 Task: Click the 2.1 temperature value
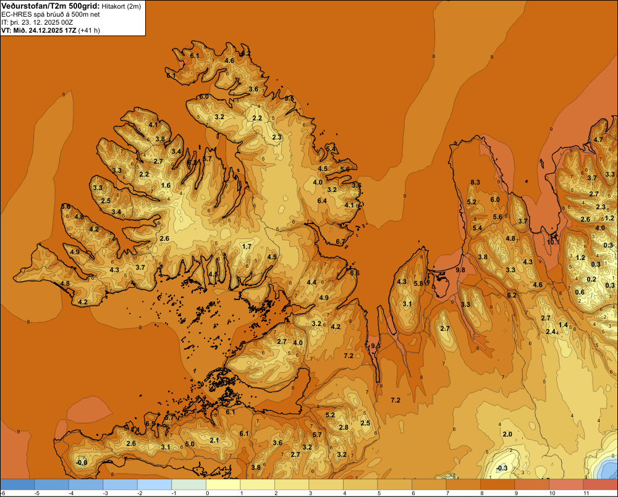pyautogui.click(x=214, y=440)
